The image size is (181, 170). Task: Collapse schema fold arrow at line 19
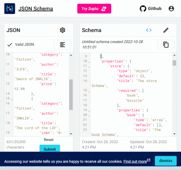tap(89, 111)
